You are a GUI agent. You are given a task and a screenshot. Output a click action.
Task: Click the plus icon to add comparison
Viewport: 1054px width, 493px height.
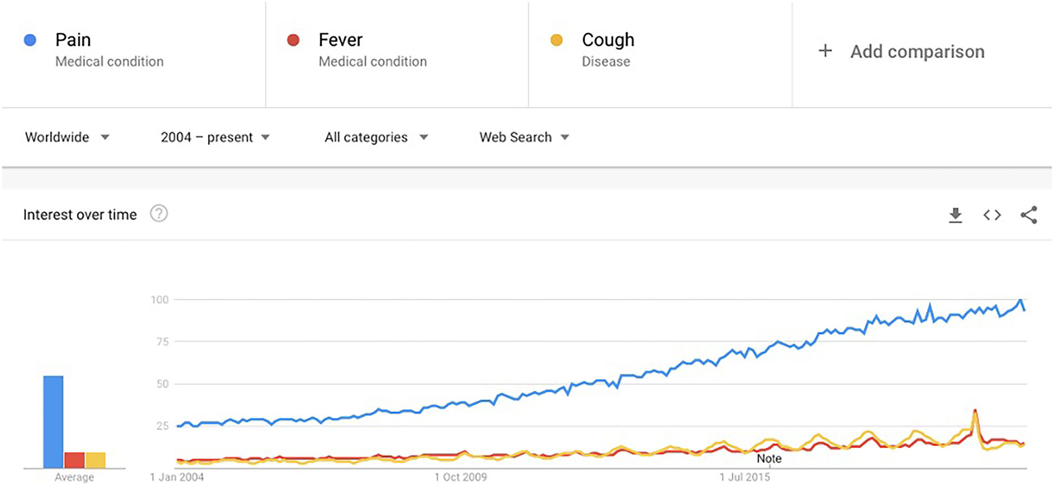[825, 51]
